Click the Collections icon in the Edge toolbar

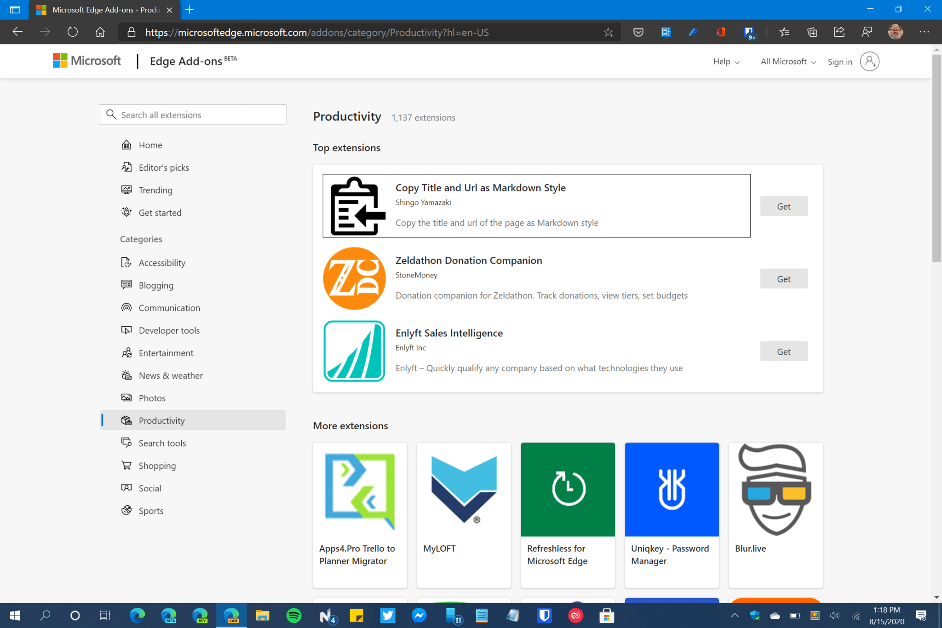point(812,32)
